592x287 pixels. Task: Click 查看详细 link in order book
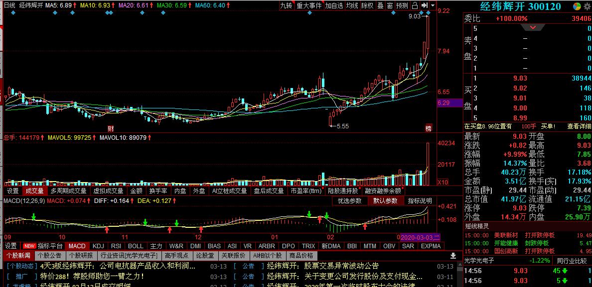(579, 126)
